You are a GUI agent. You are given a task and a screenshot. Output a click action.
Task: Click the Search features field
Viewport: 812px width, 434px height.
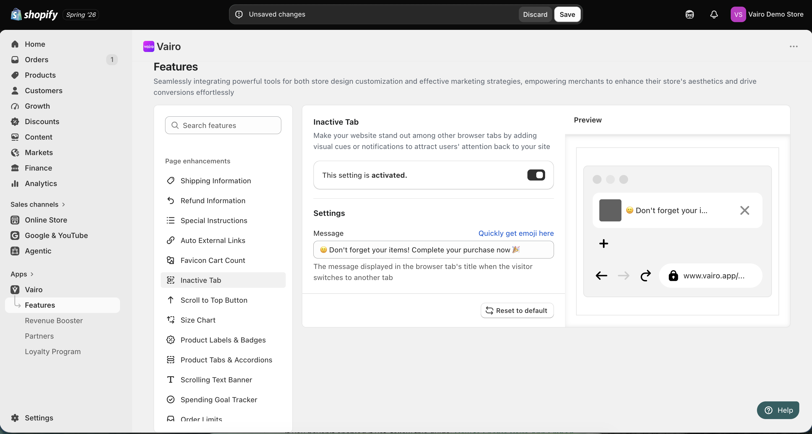(223, 125)
